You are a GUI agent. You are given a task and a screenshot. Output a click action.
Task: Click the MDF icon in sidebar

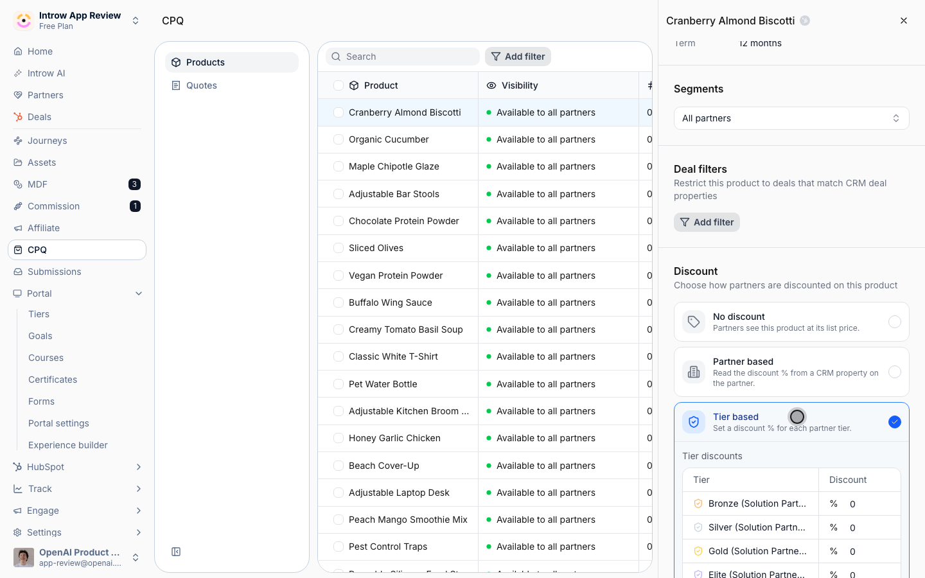point(18,184)
